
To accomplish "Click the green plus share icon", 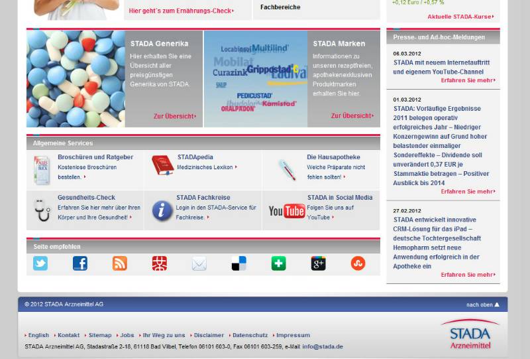I will click(278, 263).
